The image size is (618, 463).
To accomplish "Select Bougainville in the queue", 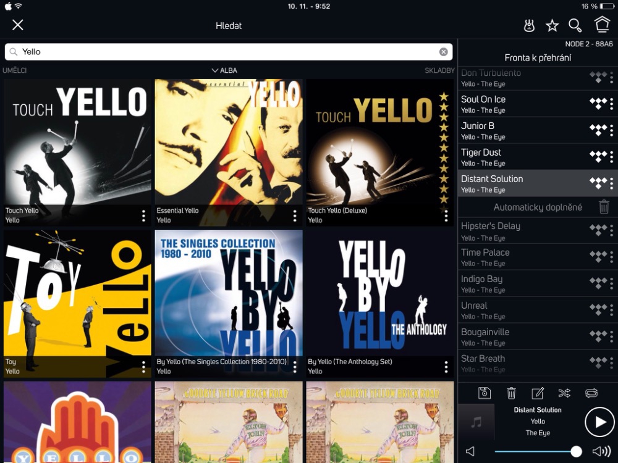I will (538, 336).
